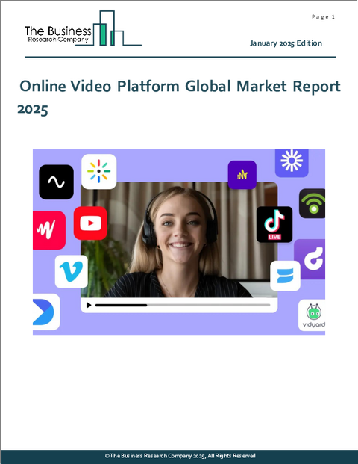The width and height of the screenshot is (358, 464).
Task: Click the 'Page 1' text
Action: tap(323, 17)
